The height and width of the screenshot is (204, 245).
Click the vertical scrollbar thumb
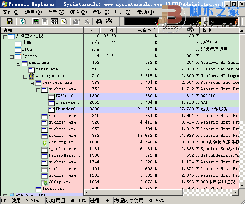click(242, 78)
